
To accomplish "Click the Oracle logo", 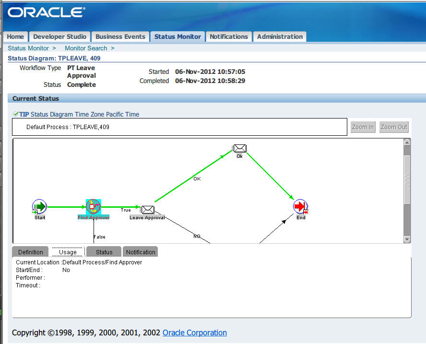I will (x=47, y=12).
